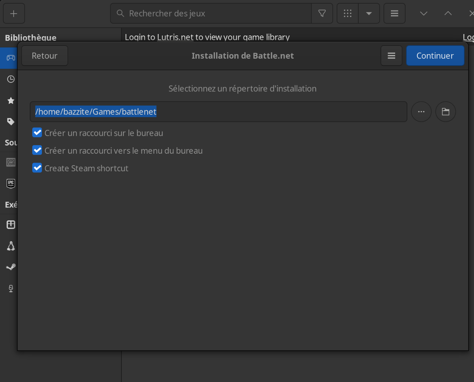Click the add game plus button
This screenshot has width=474, height=382.
tap(14, 14)
